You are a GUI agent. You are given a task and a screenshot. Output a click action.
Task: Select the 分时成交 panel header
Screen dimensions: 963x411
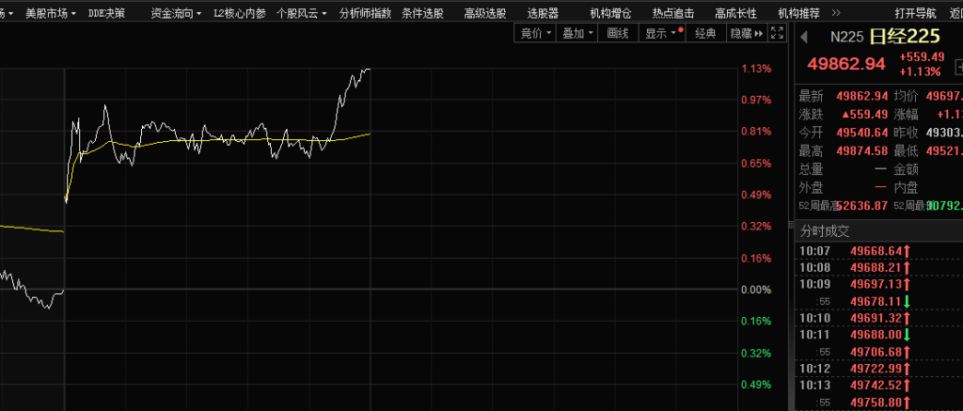coord(824,230)
